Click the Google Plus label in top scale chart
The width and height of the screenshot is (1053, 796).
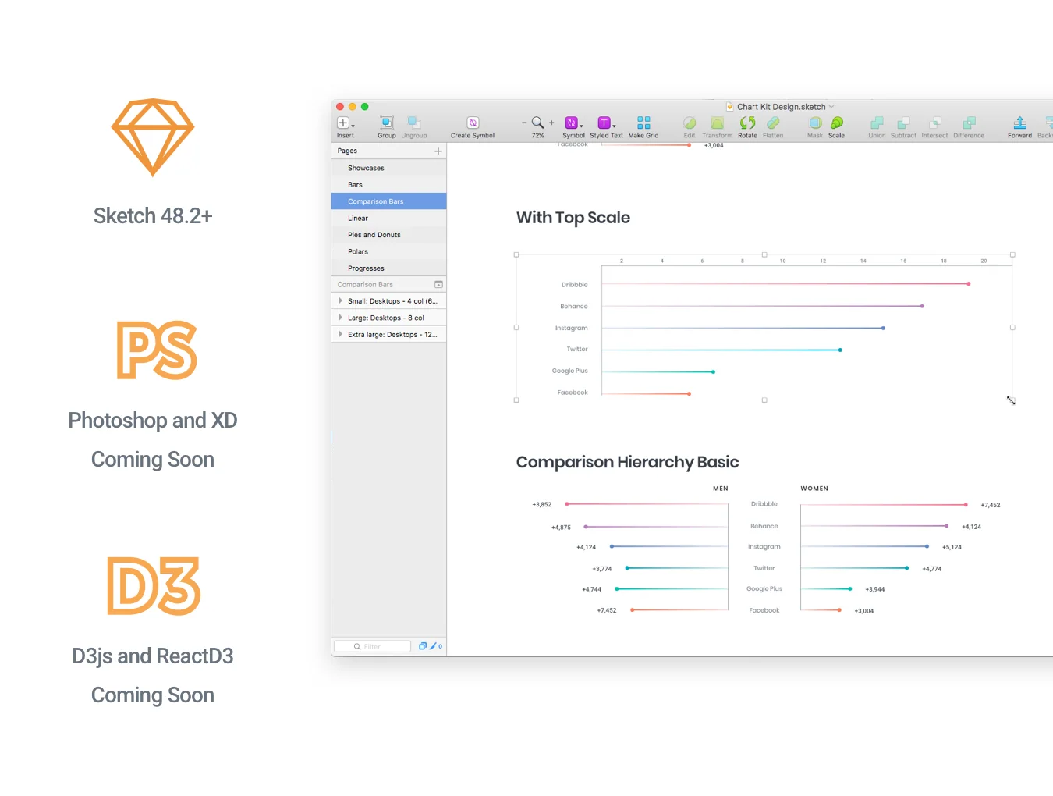pos(570,371)
